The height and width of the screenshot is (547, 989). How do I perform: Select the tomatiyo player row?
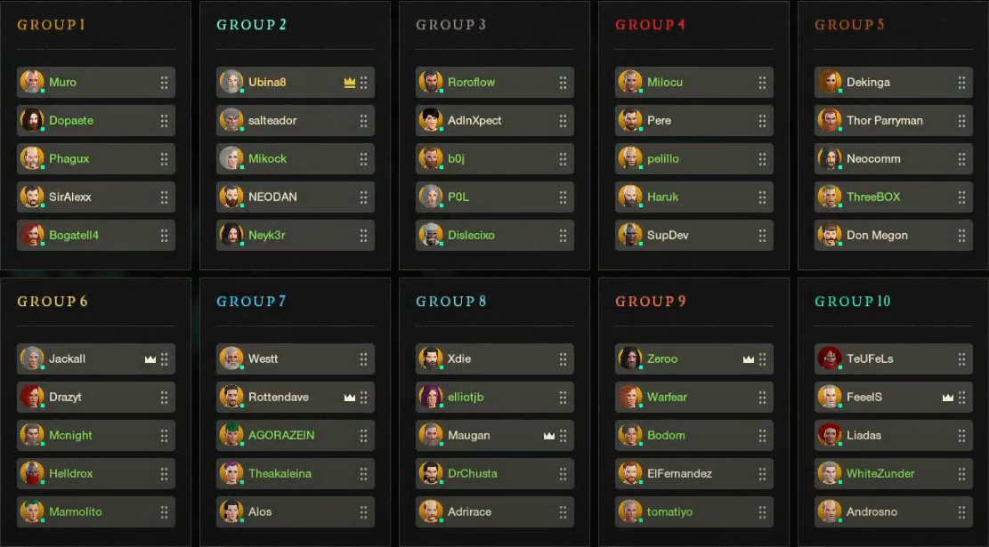pyautogui.click(x=694, y=512)
